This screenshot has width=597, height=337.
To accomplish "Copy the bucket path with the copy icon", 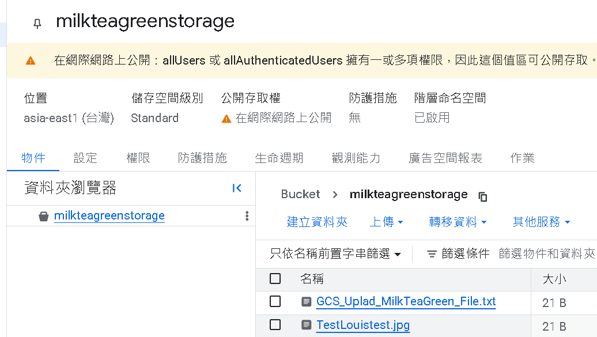I will [483, 196].
